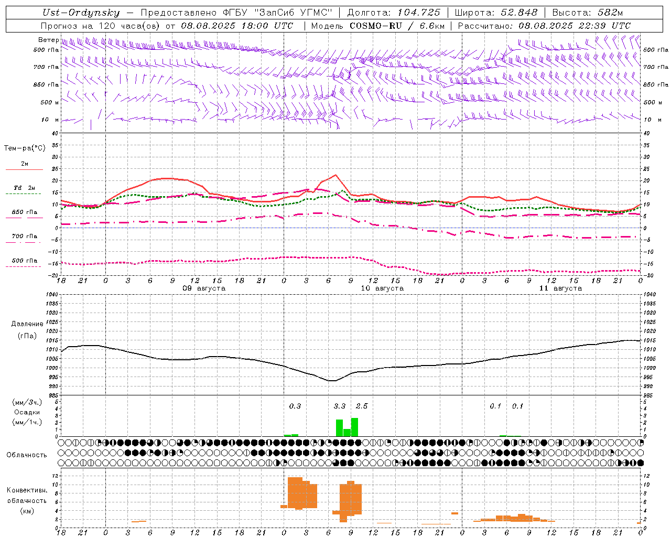Click the Долгота: 104.725 field
The height and width of the screenshot is (537, 671).
(394, 13)
